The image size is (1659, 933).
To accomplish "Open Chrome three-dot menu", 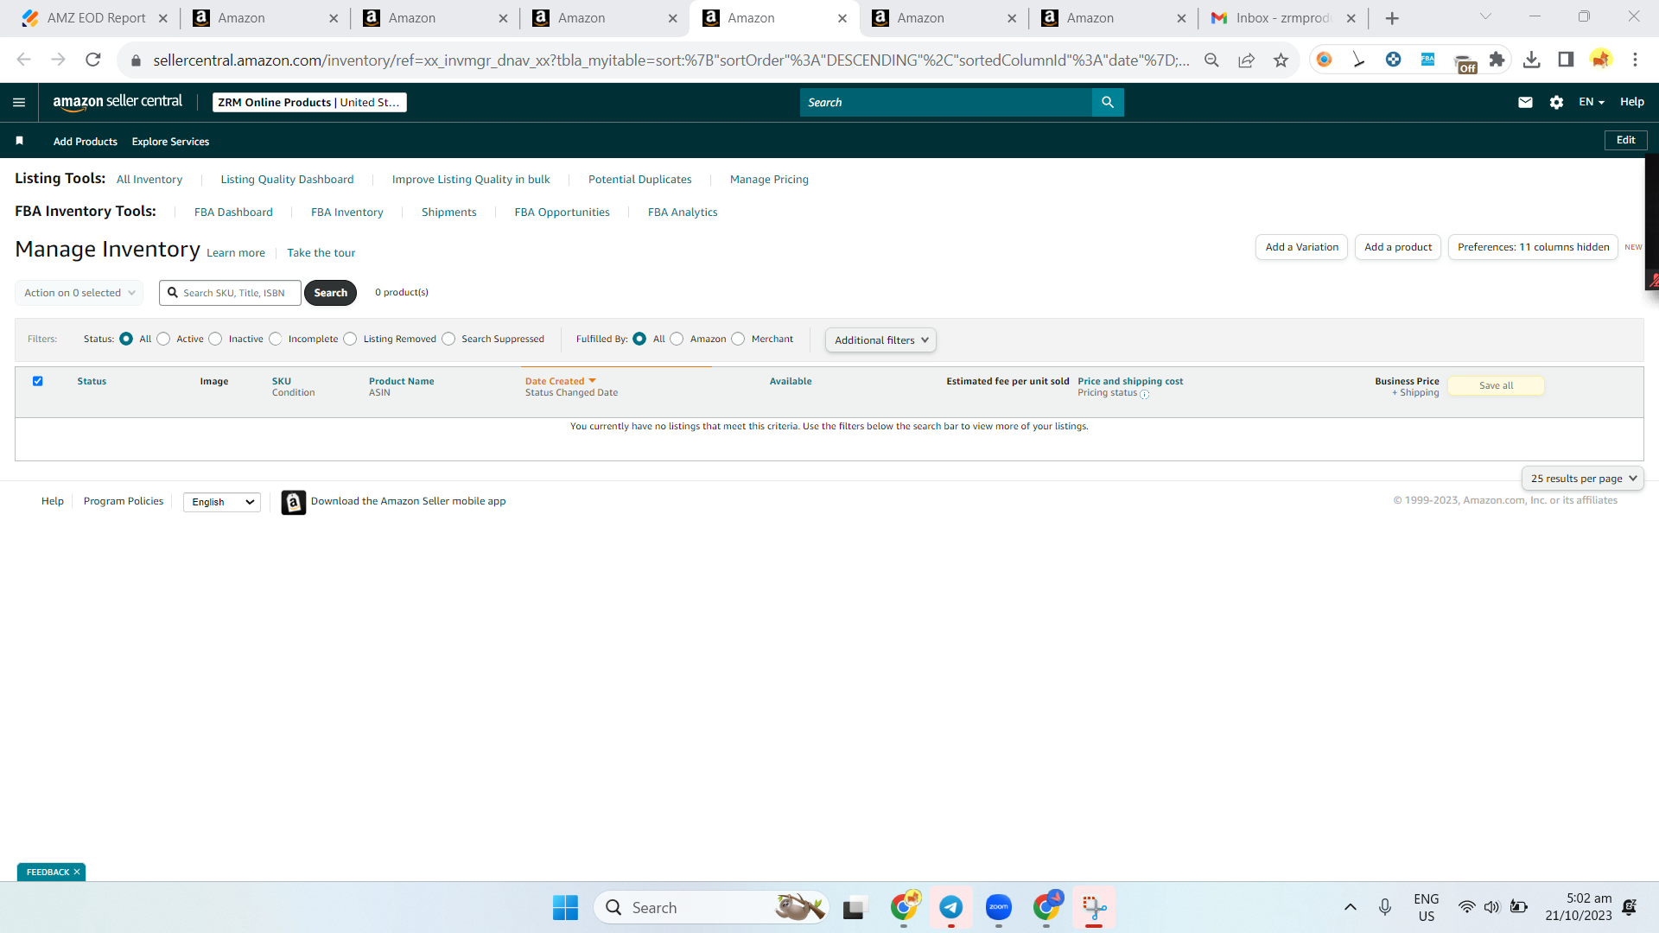I will click(1635, 60).
